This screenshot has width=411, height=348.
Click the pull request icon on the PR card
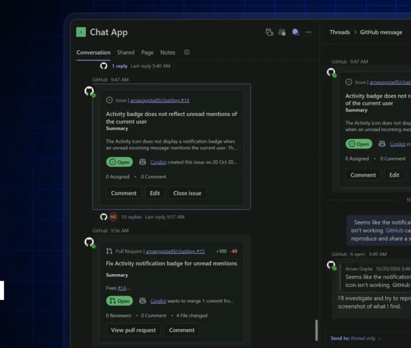[x=109, y=251]
